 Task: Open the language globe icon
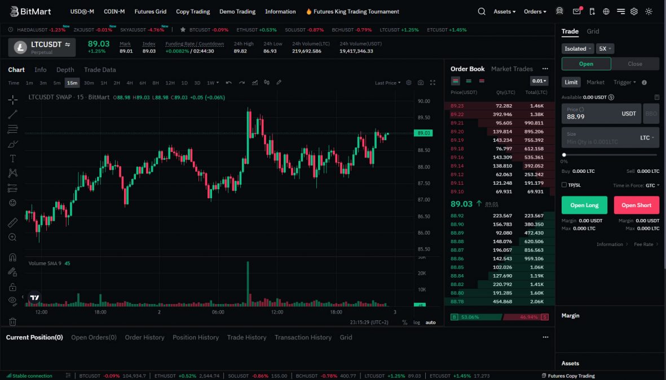tap(606, 11)
